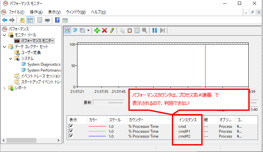The width and height of the screenshot is (263, 152).
Task: Select the cmd#2 instance cell
Action: (184, 136)
